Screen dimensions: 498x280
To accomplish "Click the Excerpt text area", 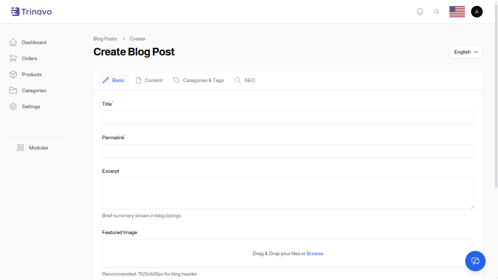I will (x=288, y=193).
